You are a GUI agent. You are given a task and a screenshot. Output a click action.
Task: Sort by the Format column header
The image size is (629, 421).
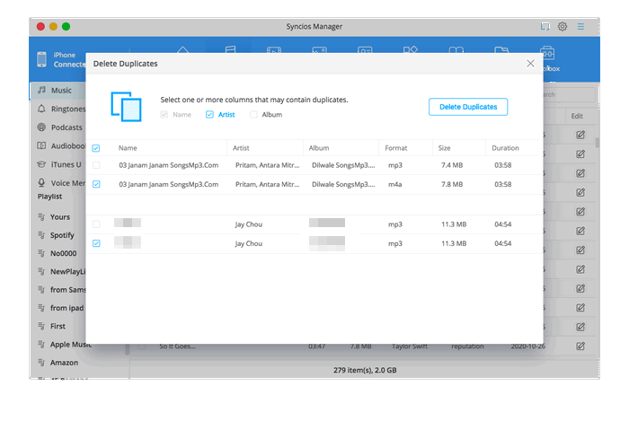coord(396,148)
